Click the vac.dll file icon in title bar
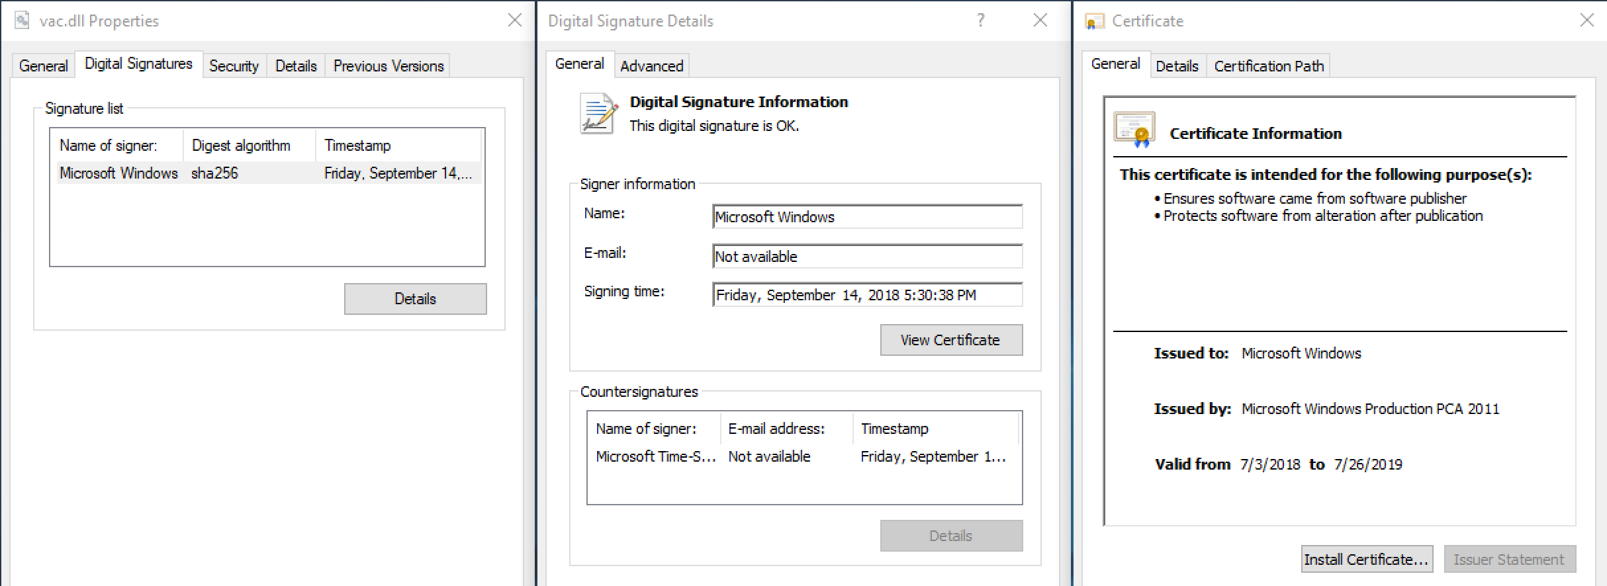This screenshot has height=586, width=1607. 22,21
